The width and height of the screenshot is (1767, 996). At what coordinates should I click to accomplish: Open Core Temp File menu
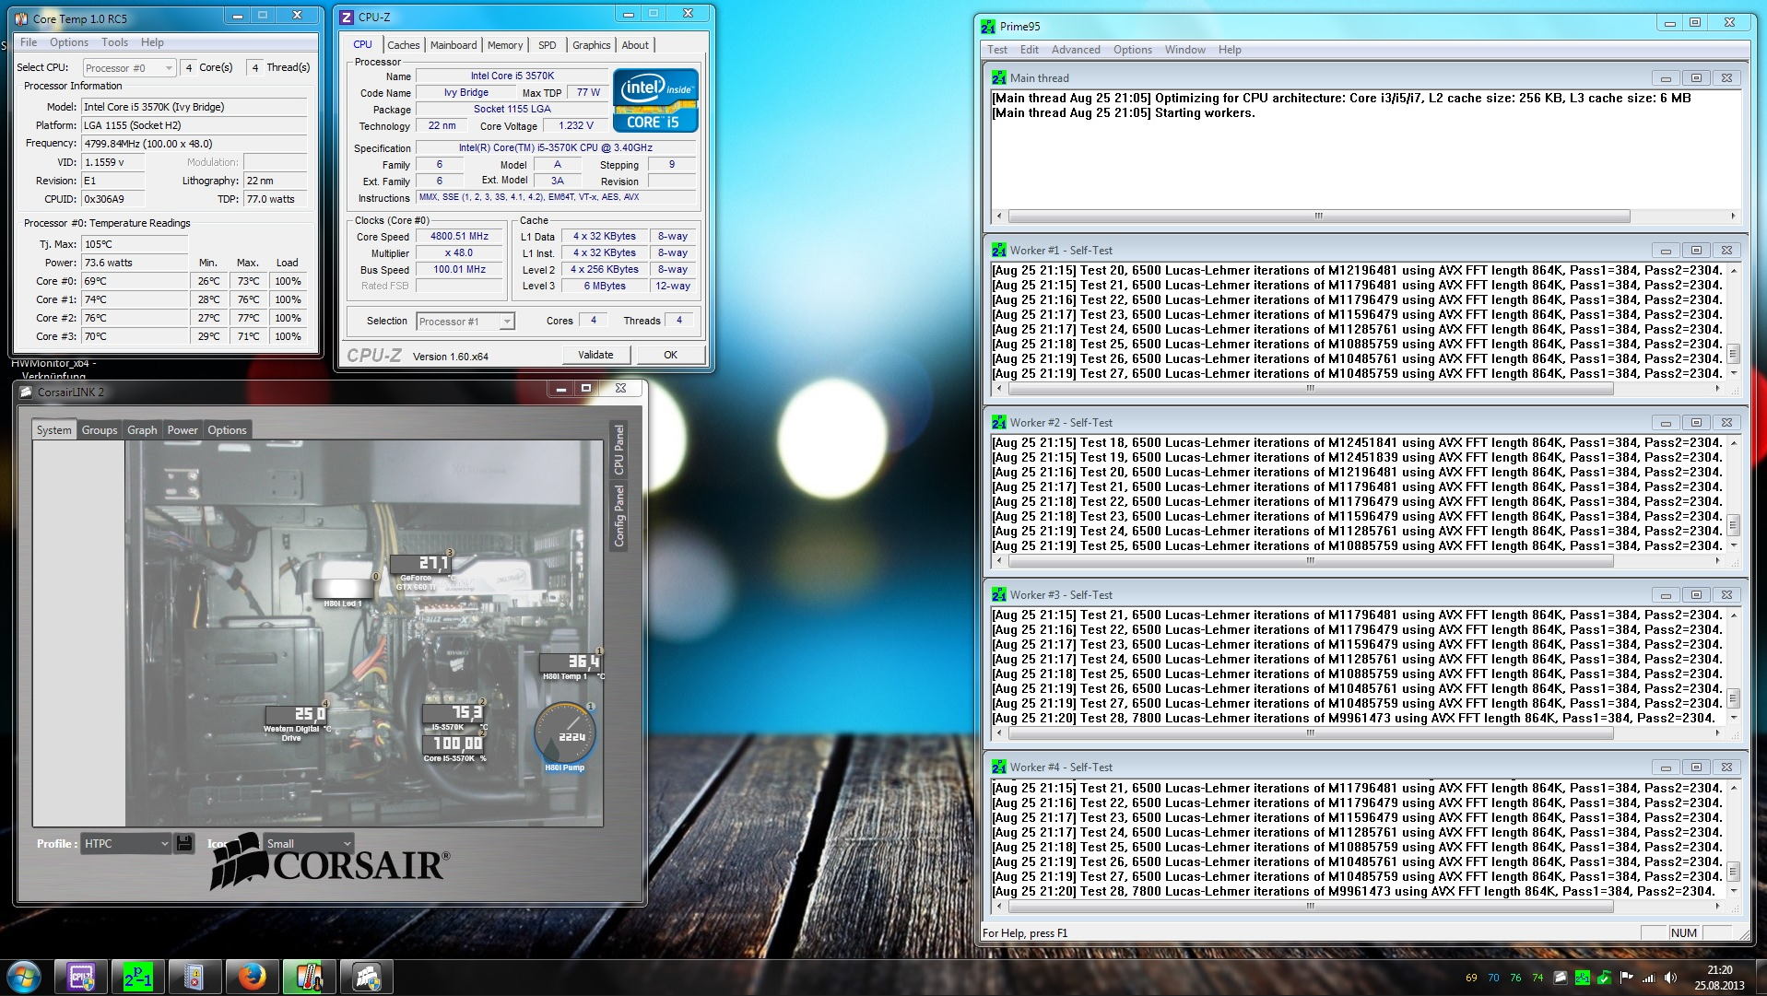click(29, 42)
